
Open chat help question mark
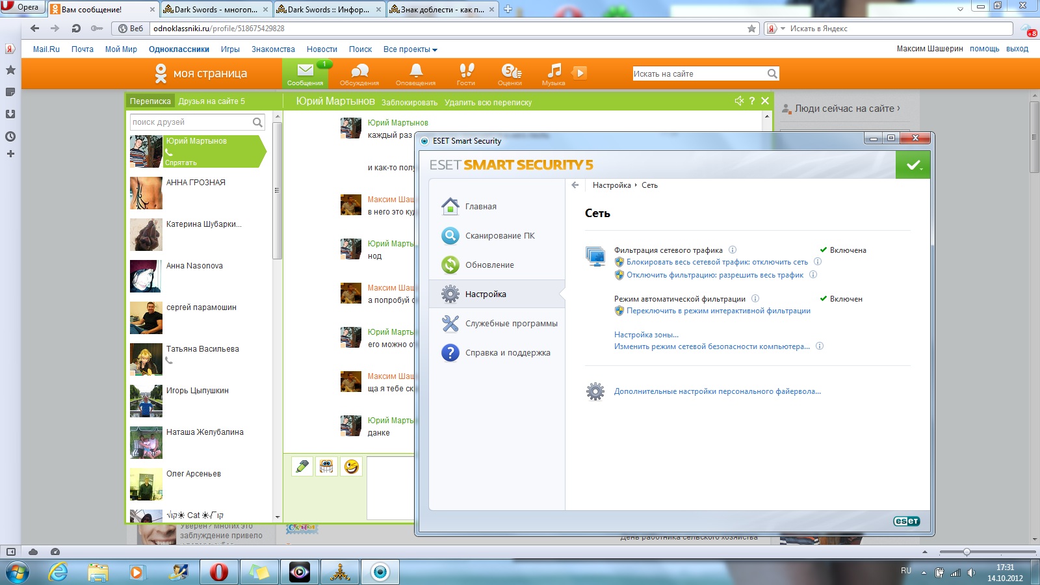pyautogui.click(x=752, y=101)
